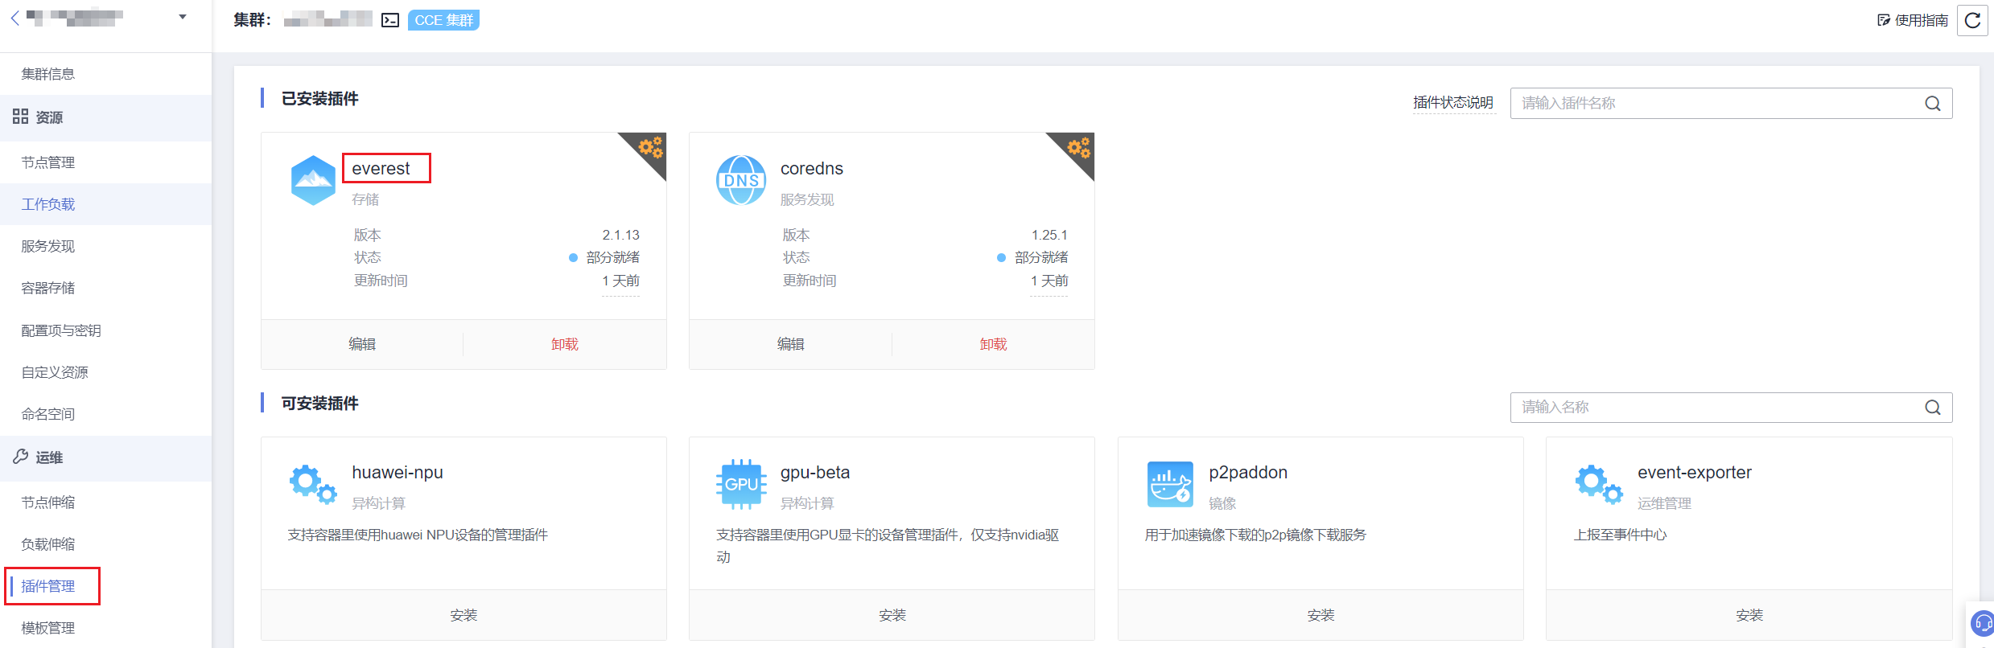Click the coredns update time 1 天前
This screenshot has height=648, width=1994.
pyautogui.click(x=1049, y=281)
